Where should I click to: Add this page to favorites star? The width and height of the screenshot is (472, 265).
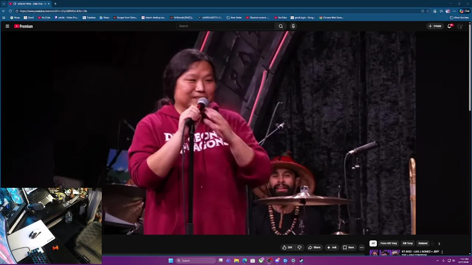[x=428, y=11]
